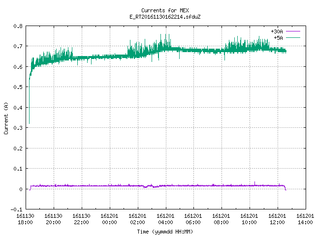Click the 161130 22:00 time tick label
The image size is (315, 236).
81,219
